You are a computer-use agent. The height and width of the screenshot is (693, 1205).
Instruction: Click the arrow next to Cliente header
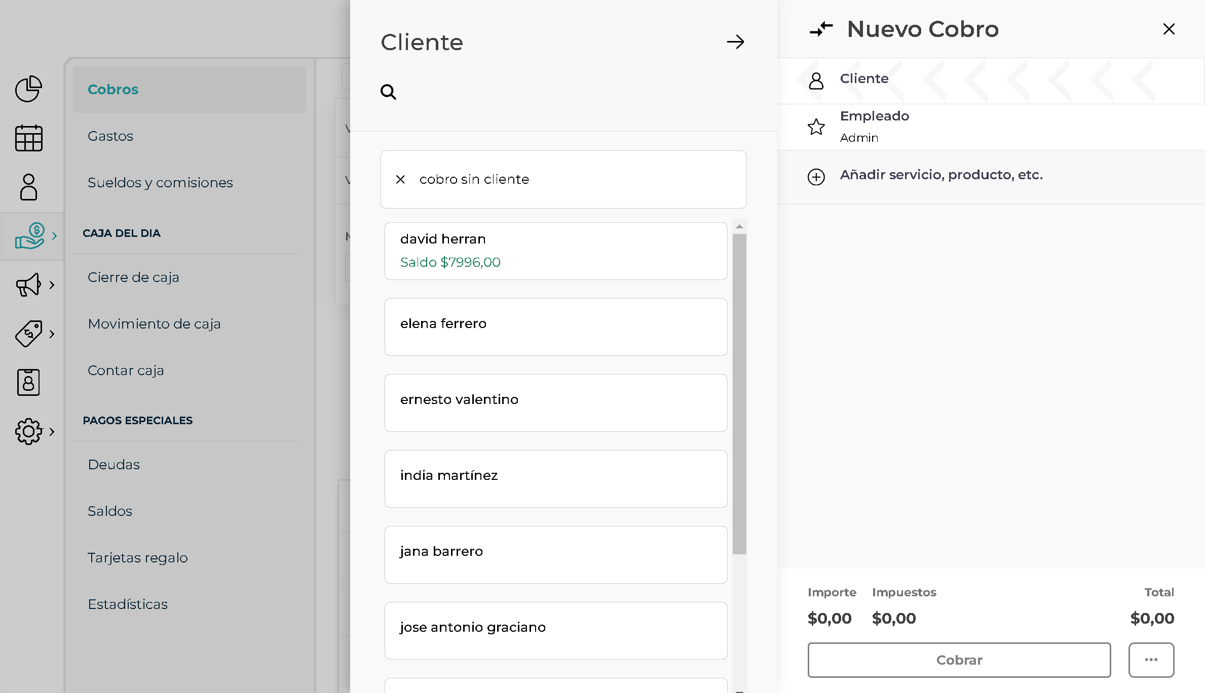point(735,42)
